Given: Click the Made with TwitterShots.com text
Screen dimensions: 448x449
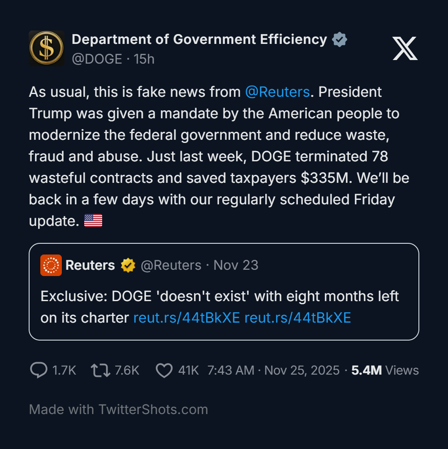Looking at the screenshot, I should click(118, 409).
